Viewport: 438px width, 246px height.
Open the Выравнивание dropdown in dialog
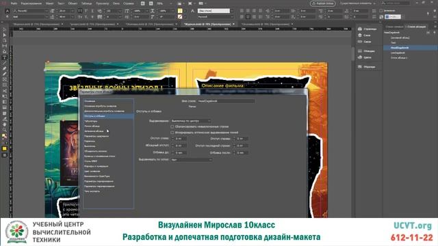190,121
